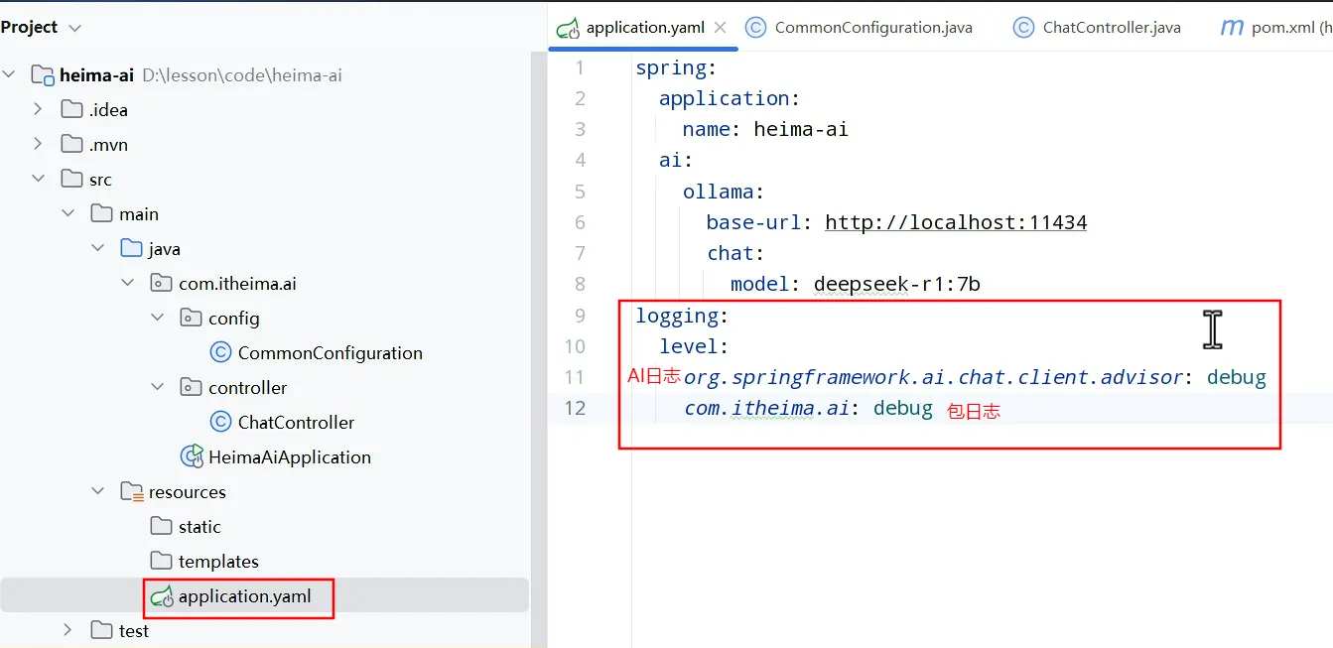Click the HeimaAiApplication Spring Boot class icon

[192, 456]
